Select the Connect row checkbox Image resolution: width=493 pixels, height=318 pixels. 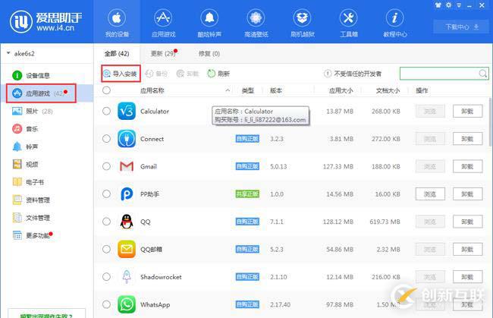point(106,139)
